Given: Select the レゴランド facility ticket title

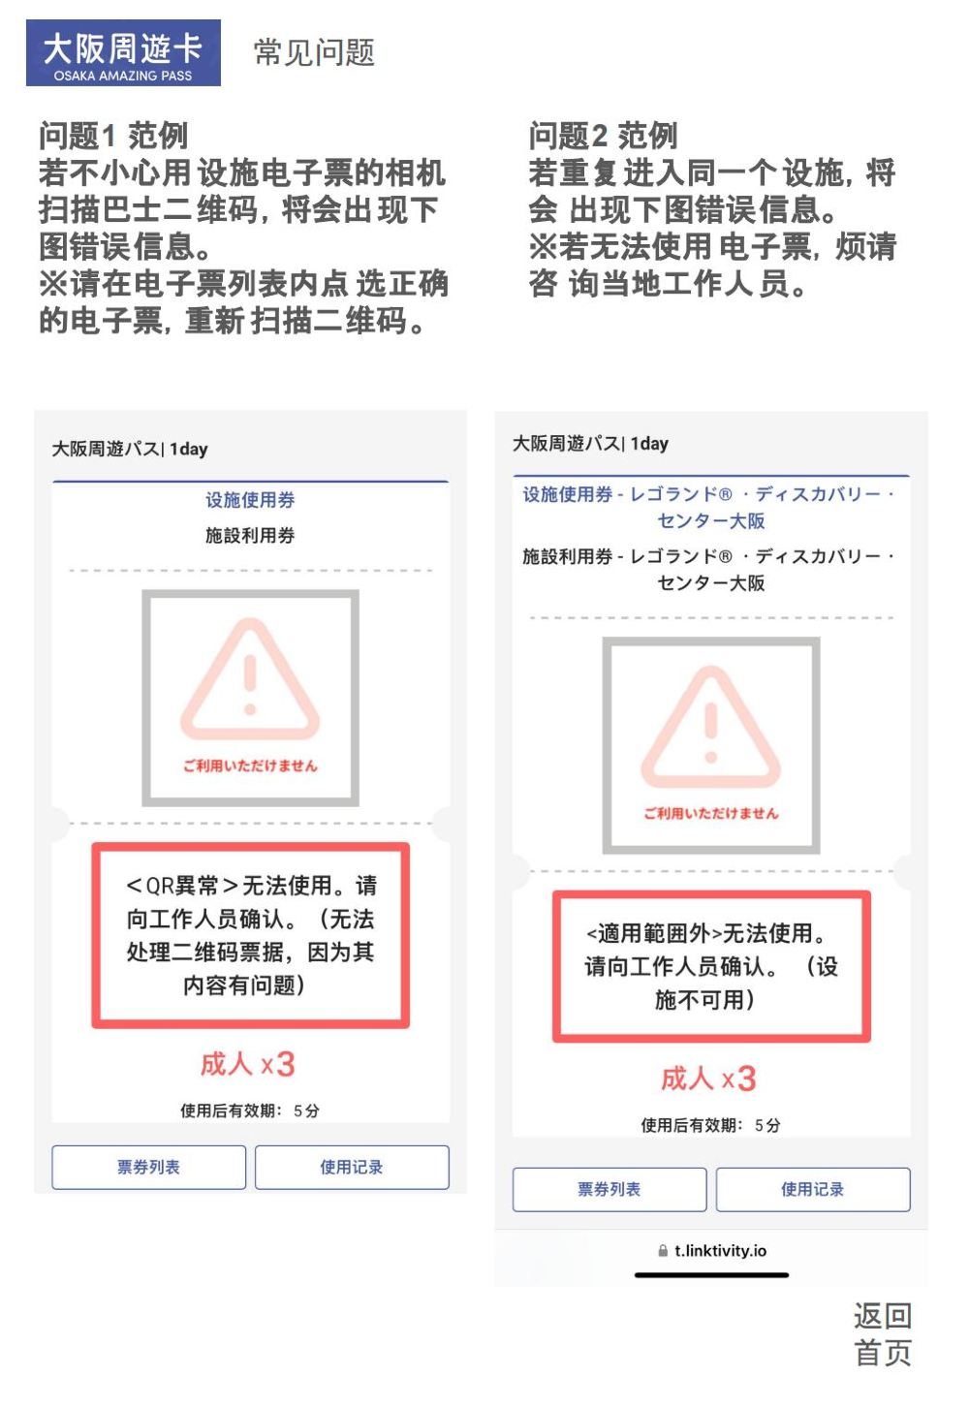Looking at the screenshot, I should click(x=711, y=508).
